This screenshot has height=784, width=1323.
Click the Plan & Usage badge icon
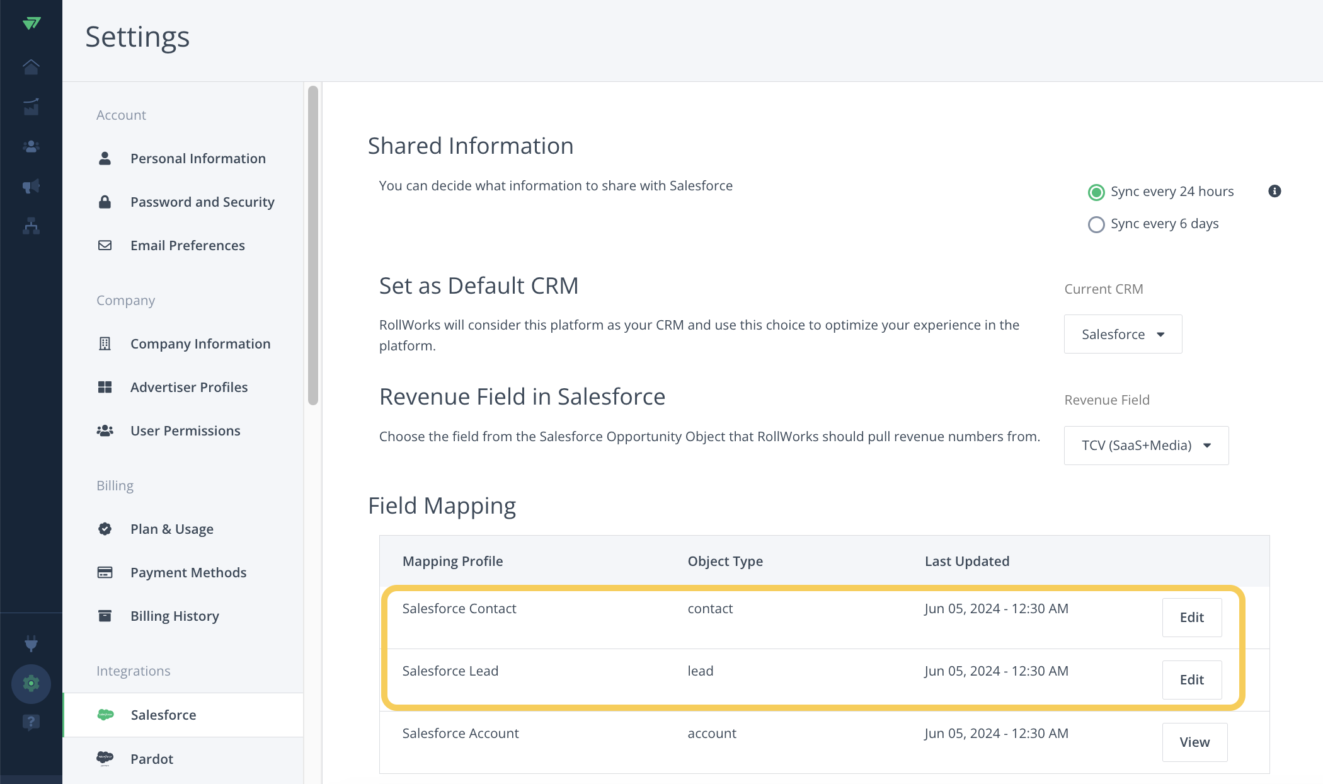(105, 529)
